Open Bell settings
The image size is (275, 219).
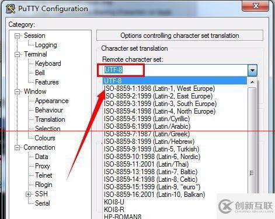tap(40, 73)
